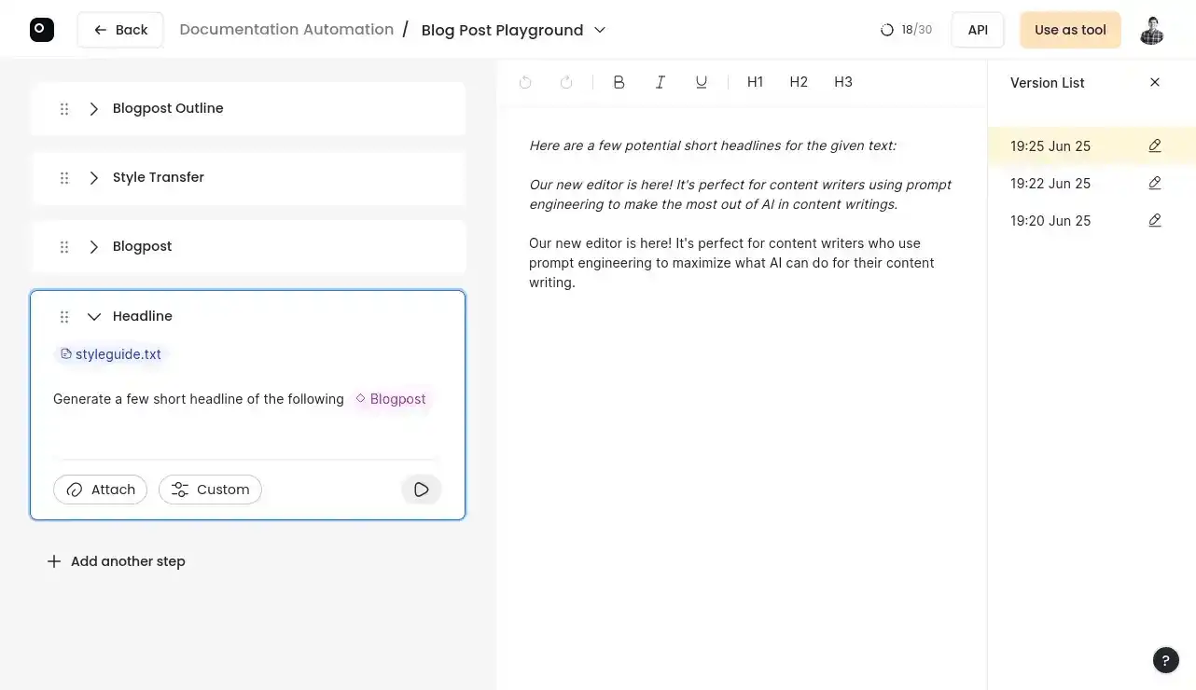The width and height of the screenshot is (1196, 690).
Task: Edit the 19:25 Jun 25 version name
Action: tap(1155, 145)
